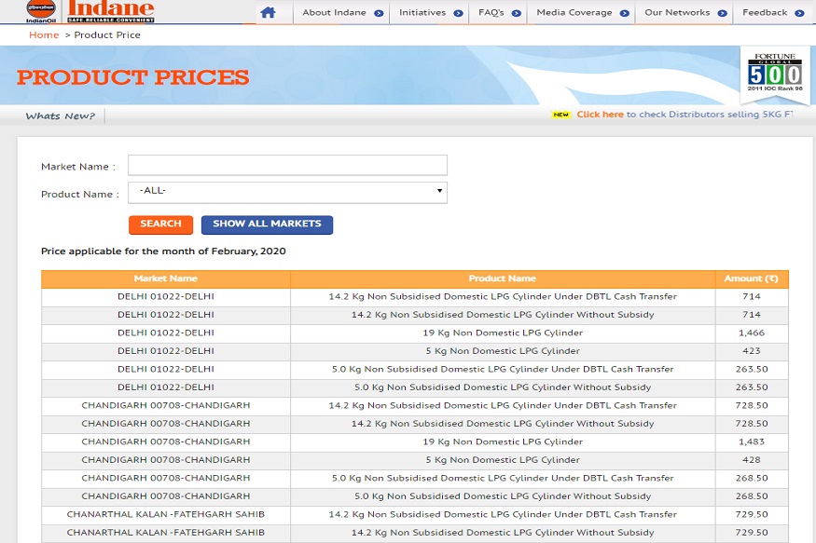816x543 pixels.
Task: Select the Market Name field label
Action: pyautogui.click(x=78, y=167)
